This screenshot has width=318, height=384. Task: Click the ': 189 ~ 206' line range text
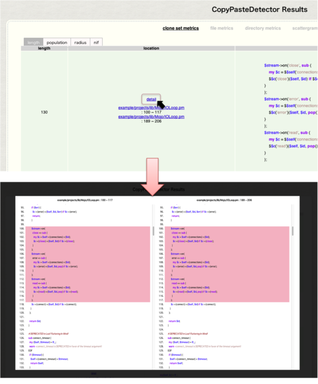(x=151, y=121)
